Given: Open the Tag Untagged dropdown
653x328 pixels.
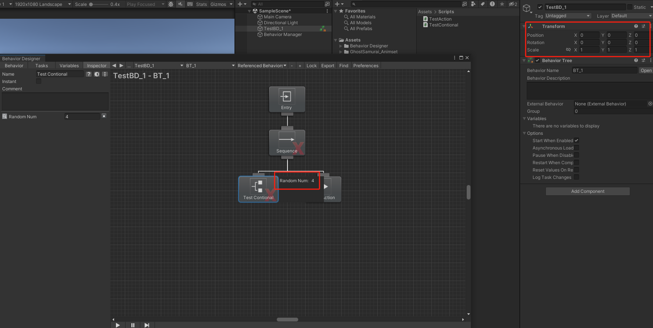Looking at the screenshot, I should pos(568,16).
